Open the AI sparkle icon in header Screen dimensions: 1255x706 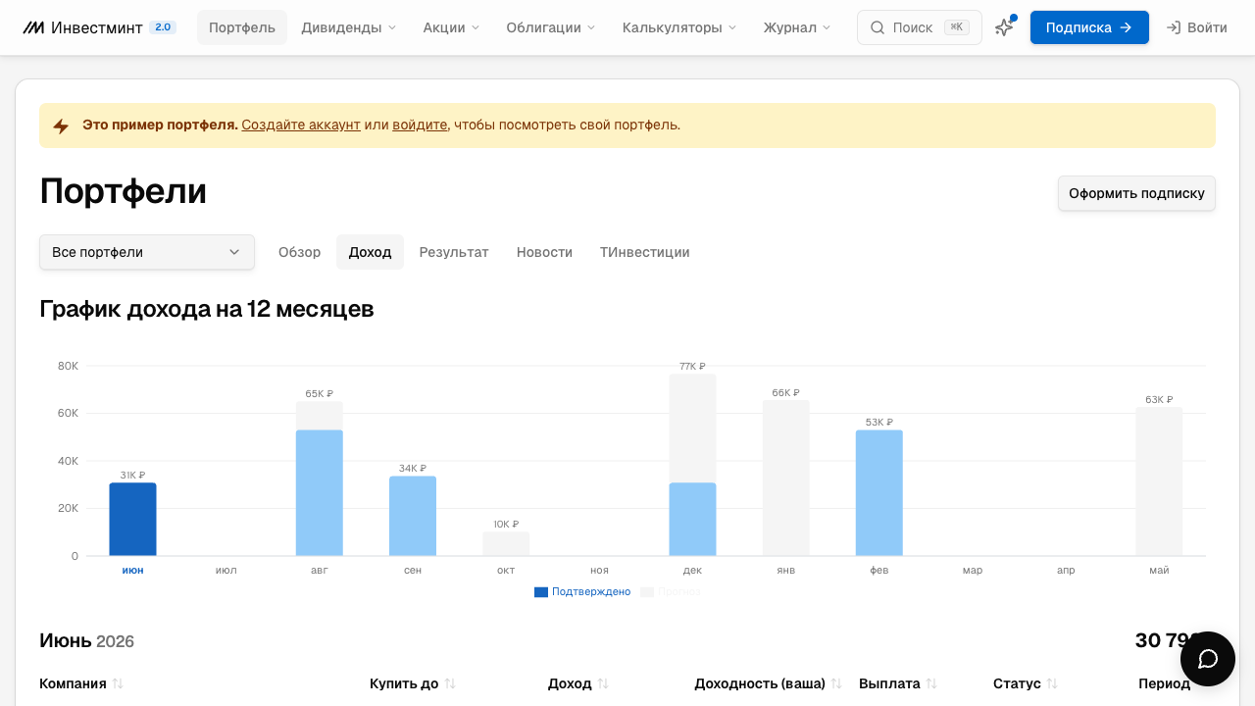tap(1004, 27)
